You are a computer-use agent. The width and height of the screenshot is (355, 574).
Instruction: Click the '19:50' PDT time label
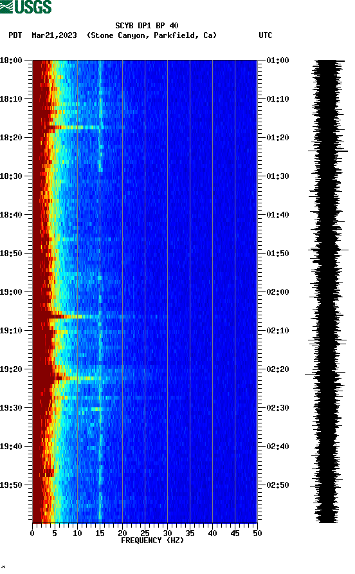tap(11, 485)
